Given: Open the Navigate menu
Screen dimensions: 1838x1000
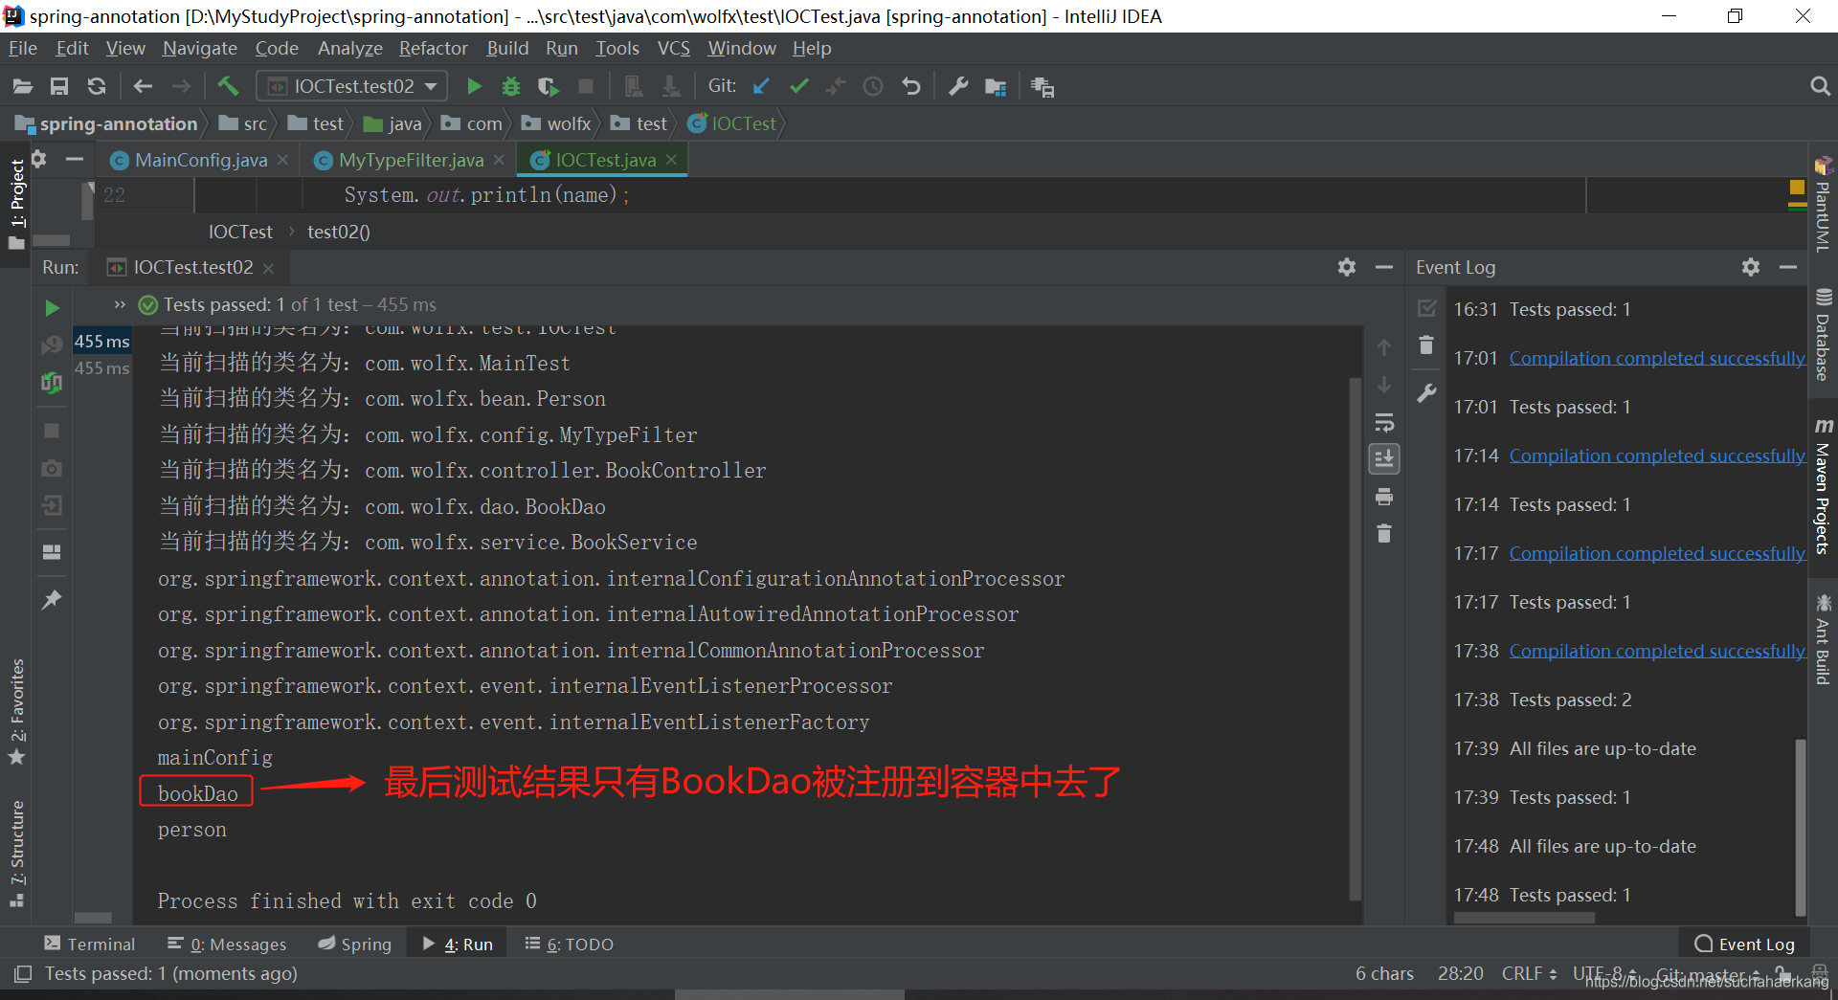Looking at the screenshot, I should point(199,48).
